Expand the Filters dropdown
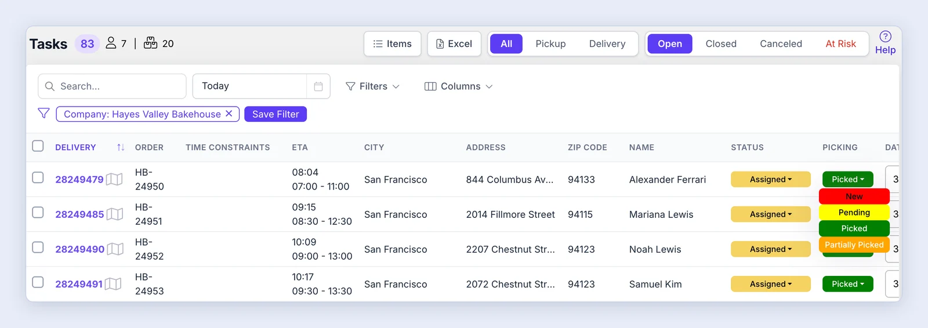This screenshot has height=328, width=928. [372, 86]
